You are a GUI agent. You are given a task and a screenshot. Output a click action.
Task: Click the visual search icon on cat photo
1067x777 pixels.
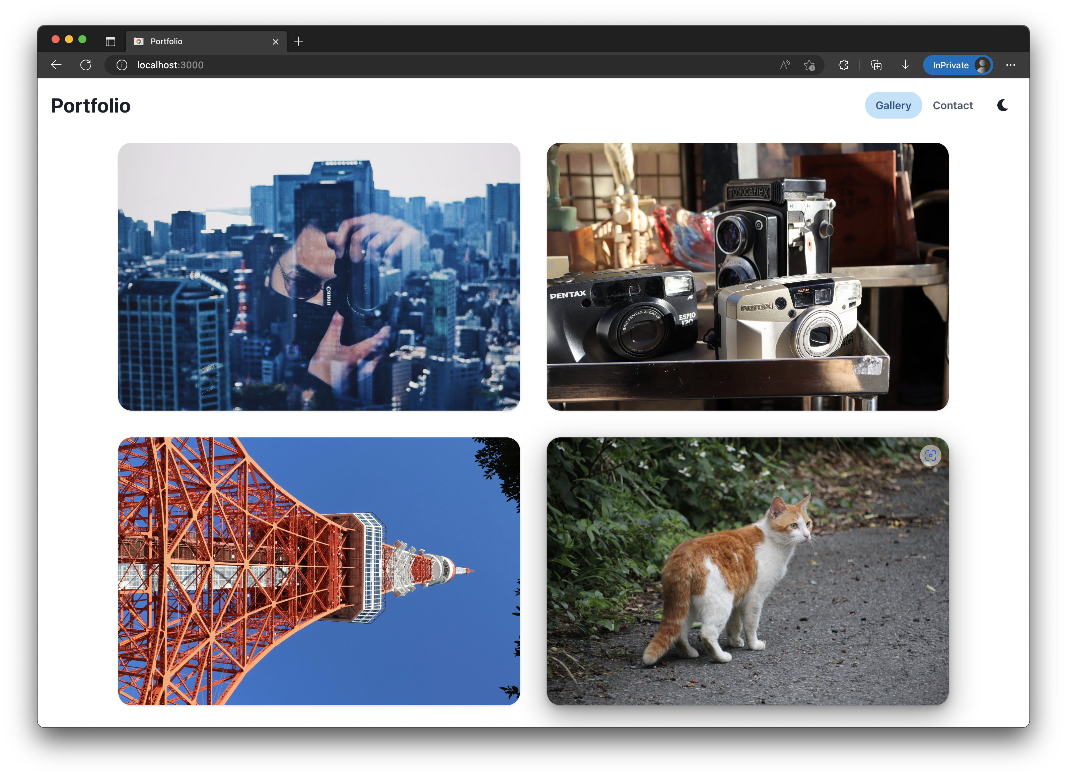[x=930, y=455]
